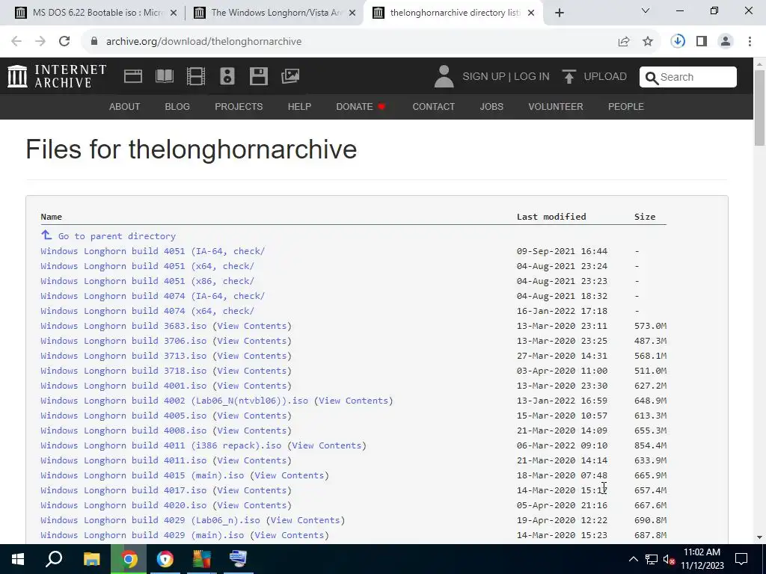
Task: Download Windows Longhorn build 4002 (Lab06_N(ntvbl06)).iso
Action: point(174,401)
